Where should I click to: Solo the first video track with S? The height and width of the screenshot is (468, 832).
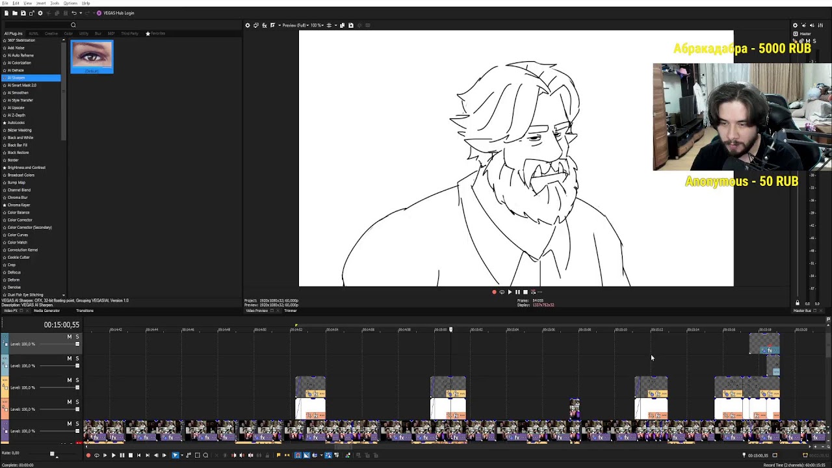click(x=77, y=337)
